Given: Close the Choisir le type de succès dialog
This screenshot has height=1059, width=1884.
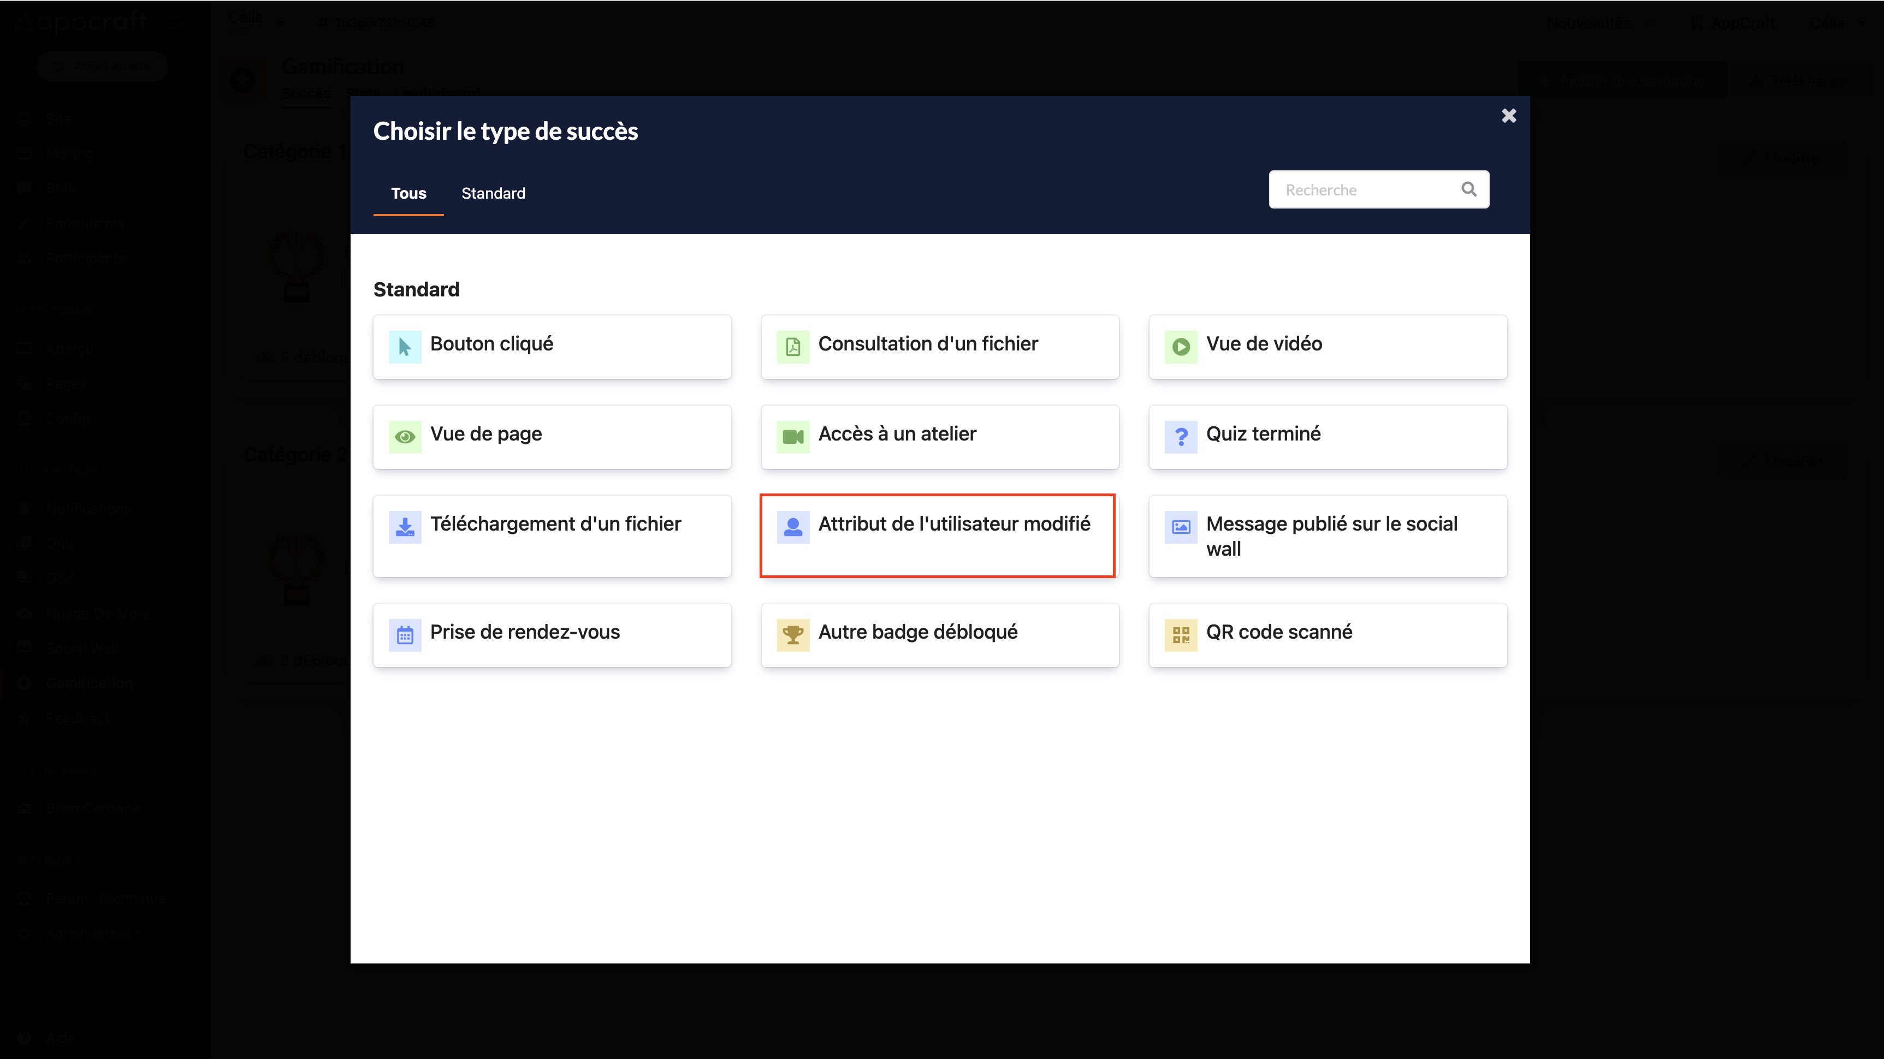Looking at the screenshot, I should coord(1509,115).
